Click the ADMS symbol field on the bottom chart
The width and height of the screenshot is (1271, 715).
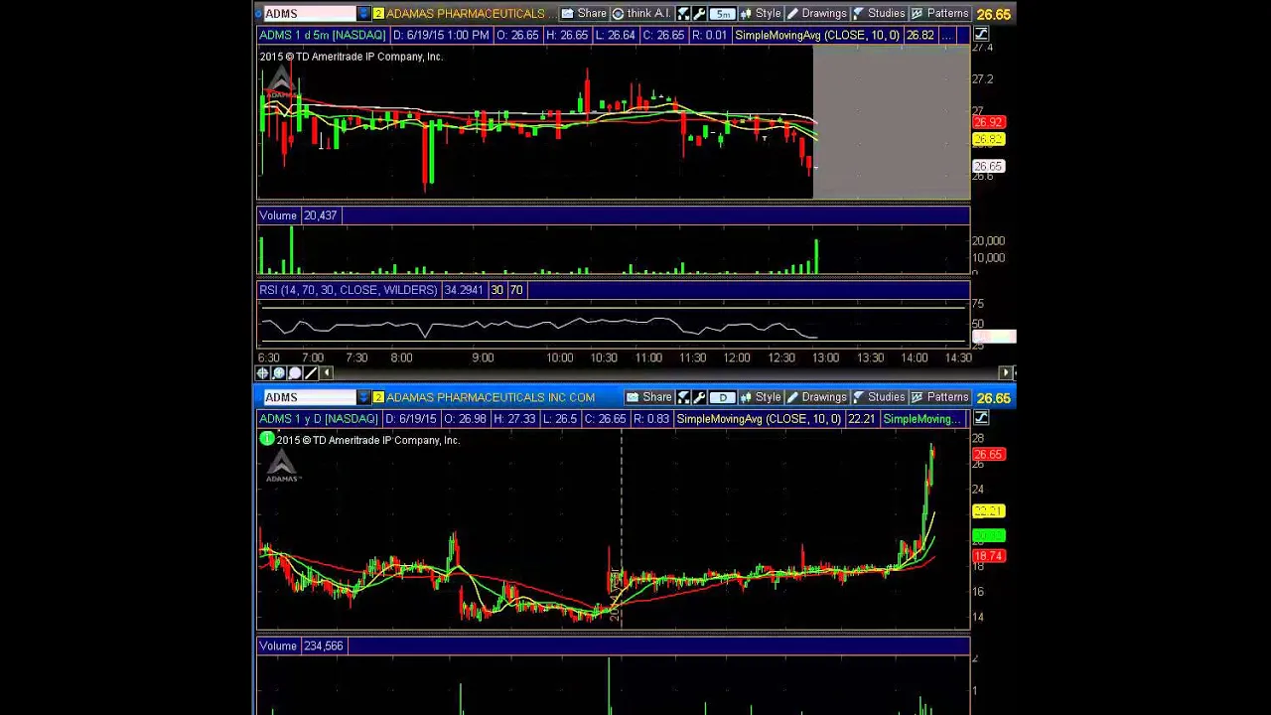point(309,397)
